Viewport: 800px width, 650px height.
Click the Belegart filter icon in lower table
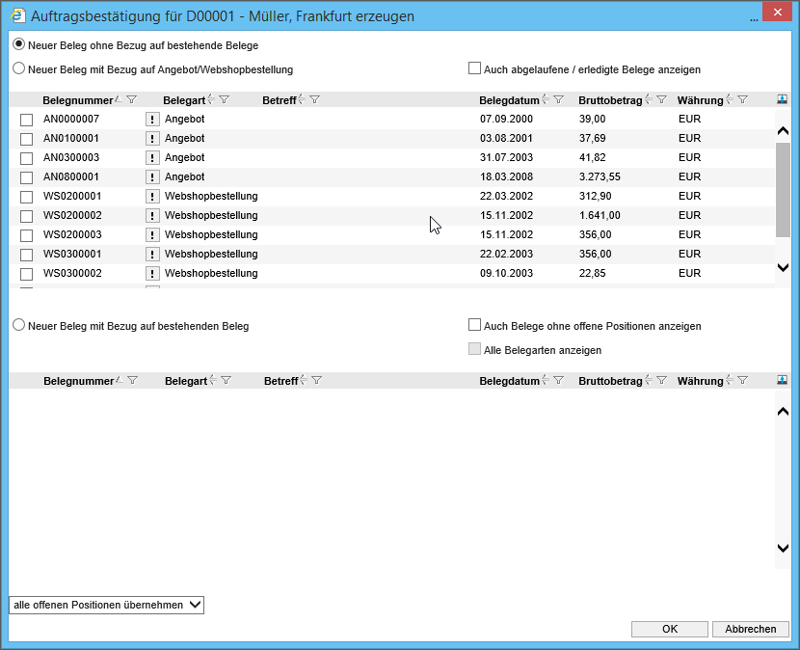click(x=226, y=381)
